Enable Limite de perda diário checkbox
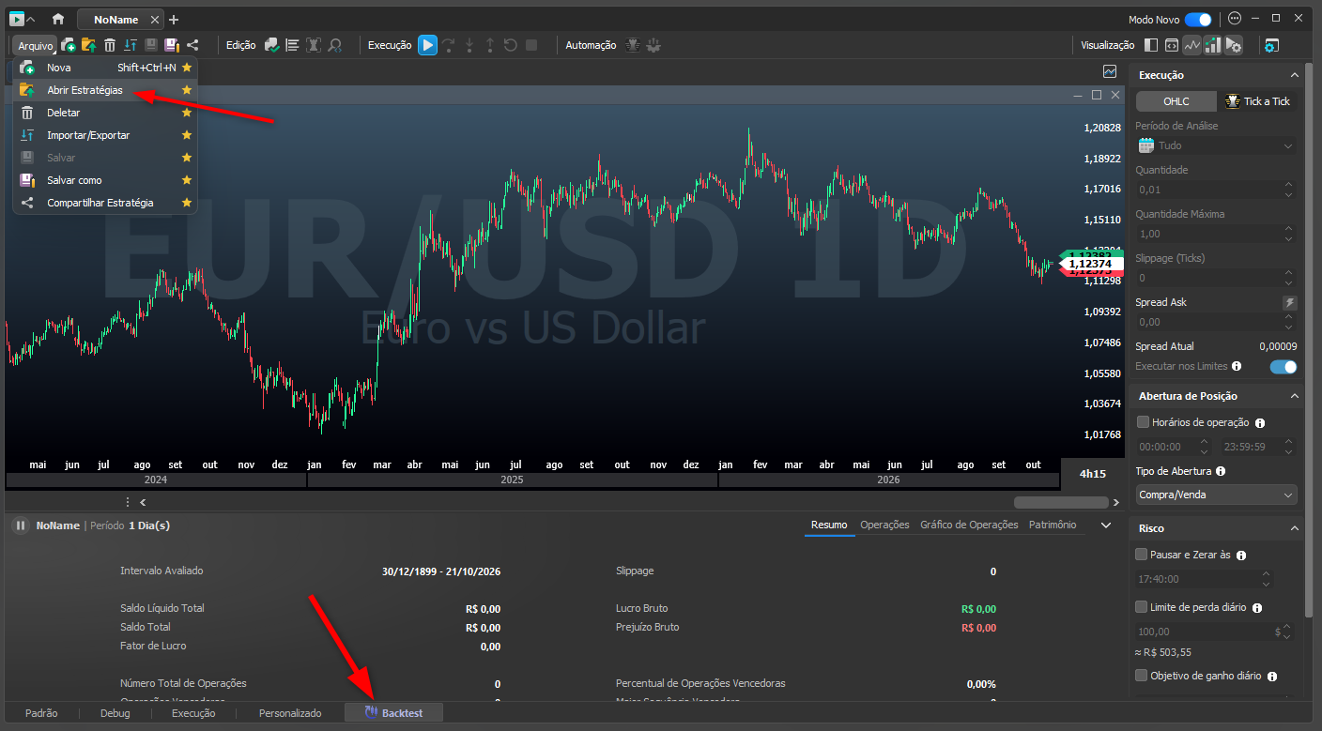This screenshot has width=1322, height=731. pyautogui.click(x=1143, y=607)
